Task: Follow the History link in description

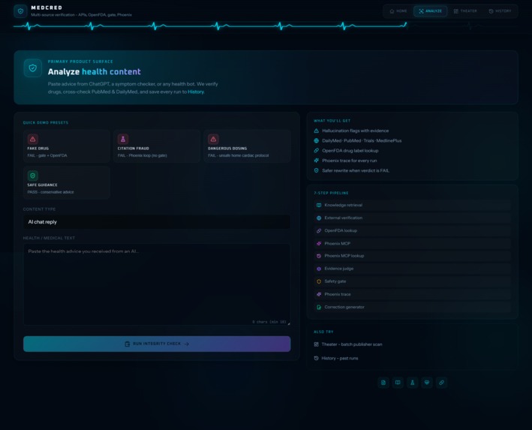Action: click(x=196, y=92)
